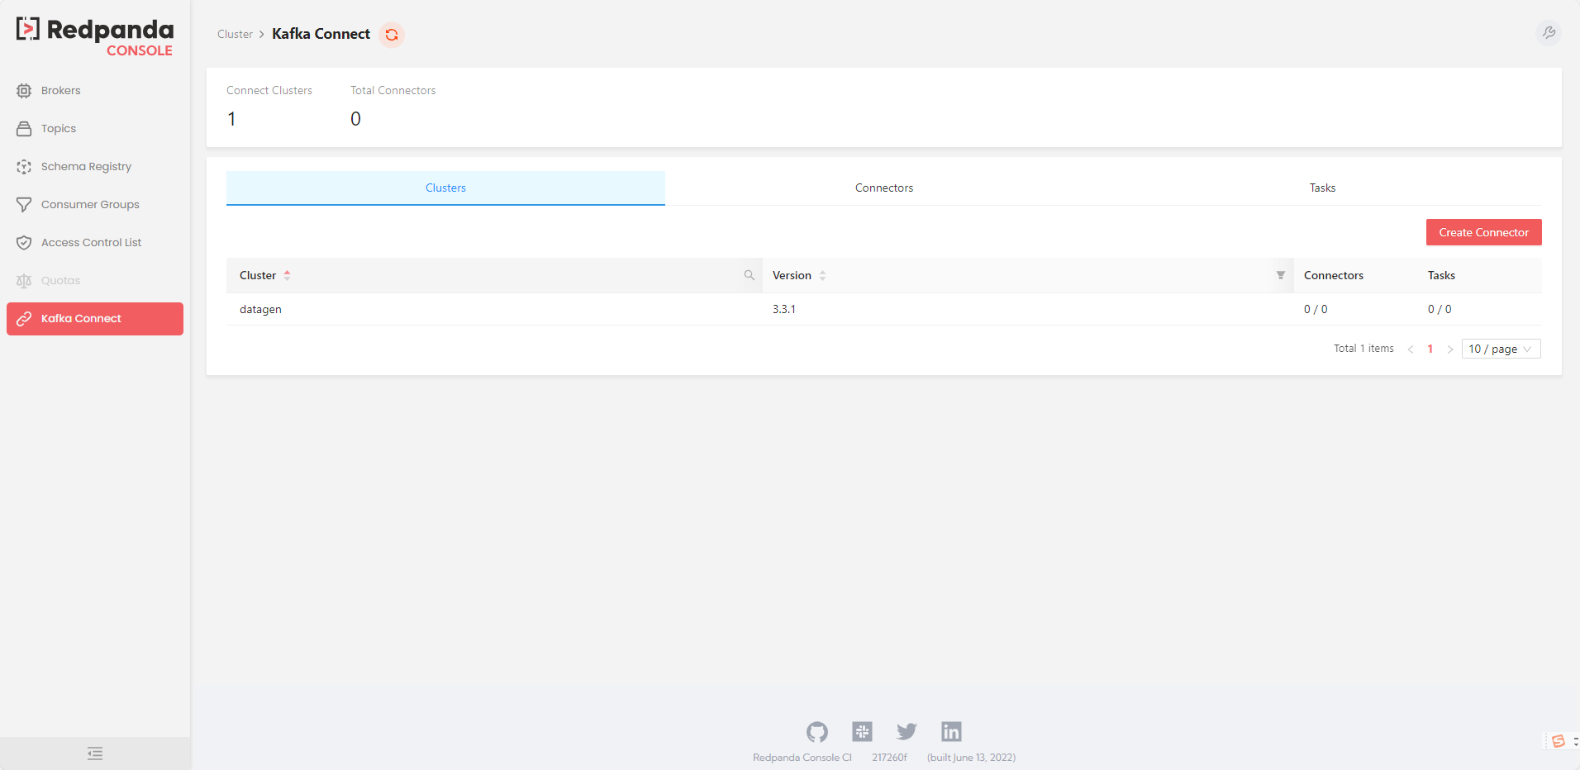Image resolution: width=1580 pixels, height=770 pixels.
Task: Open the LinkedIn footer link
Action: click(951, 731)
